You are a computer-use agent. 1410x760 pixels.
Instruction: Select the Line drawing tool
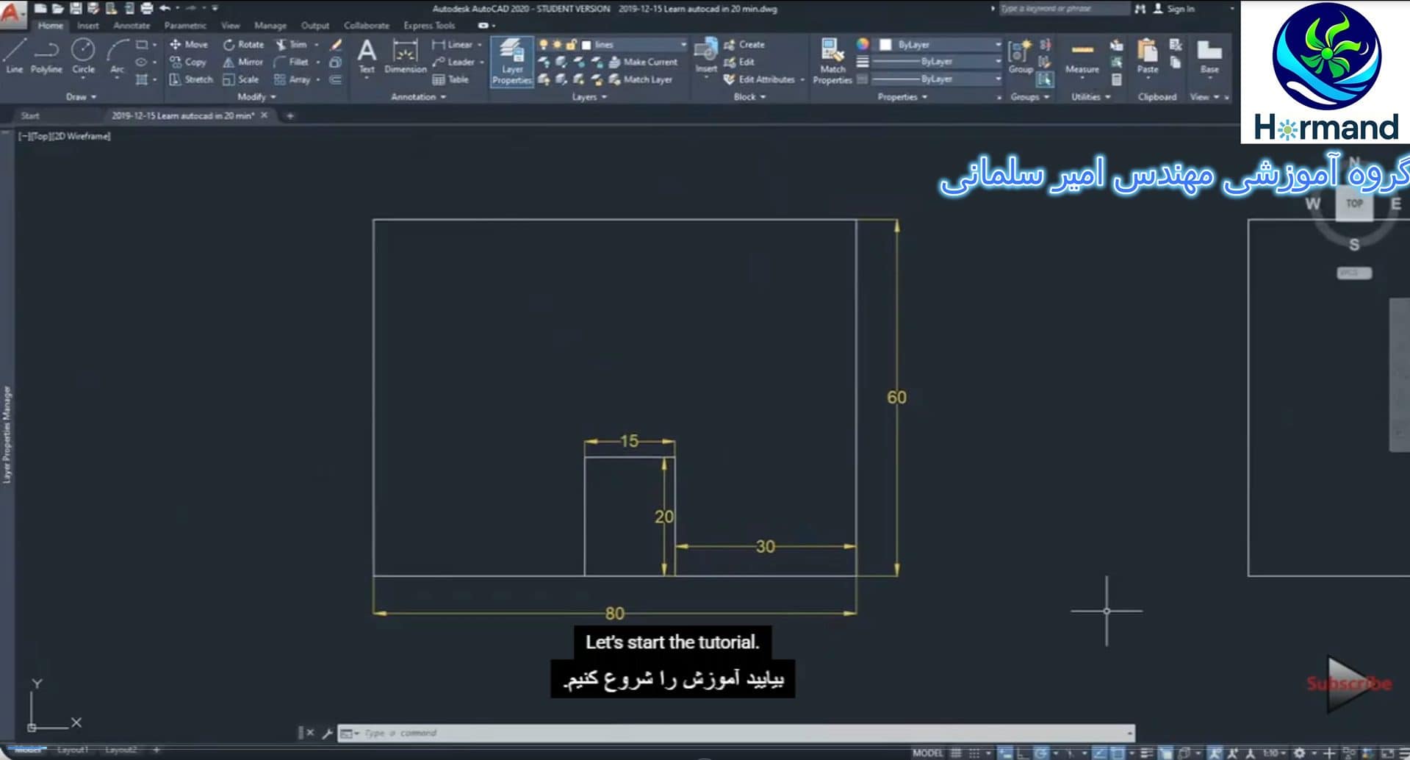tap(15, 56)
